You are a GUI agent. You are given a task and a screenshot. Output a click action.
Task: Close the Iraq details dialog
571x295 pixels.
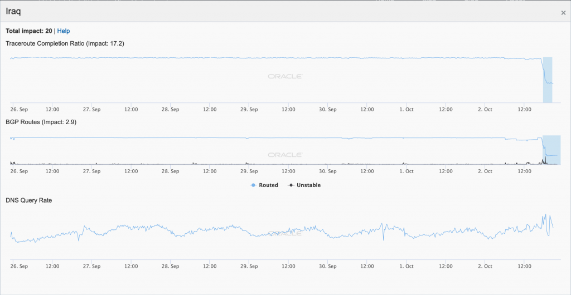(x=563, y=12)
